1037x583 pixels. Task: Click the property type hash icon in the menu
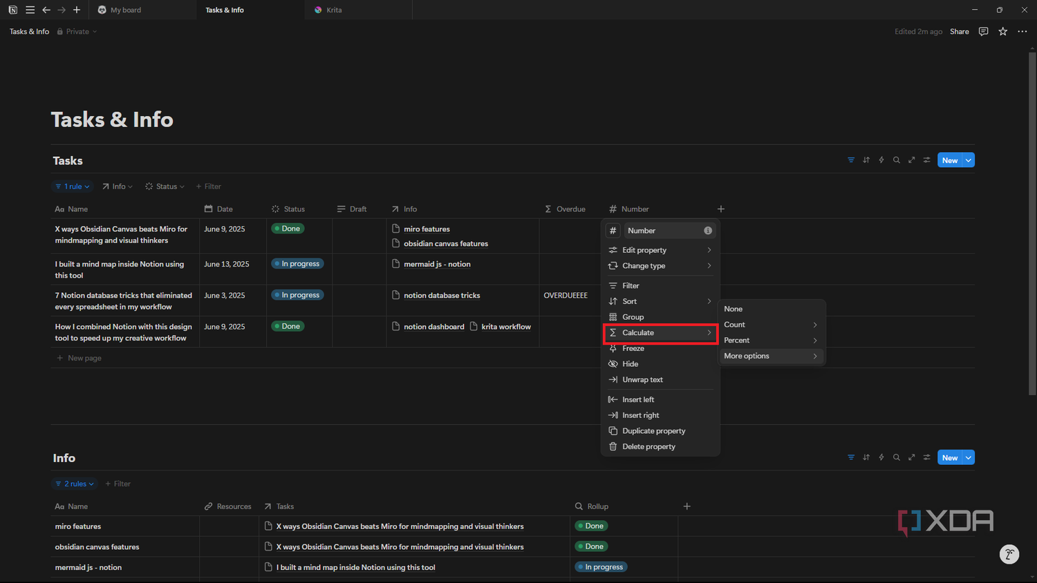coord(613,231)
